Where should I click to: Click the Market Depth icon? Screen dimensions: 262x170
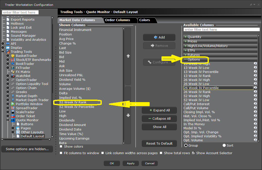(13, 96)
